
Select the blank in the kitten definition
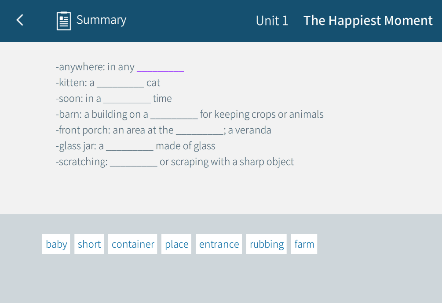(x=120, y=83)
